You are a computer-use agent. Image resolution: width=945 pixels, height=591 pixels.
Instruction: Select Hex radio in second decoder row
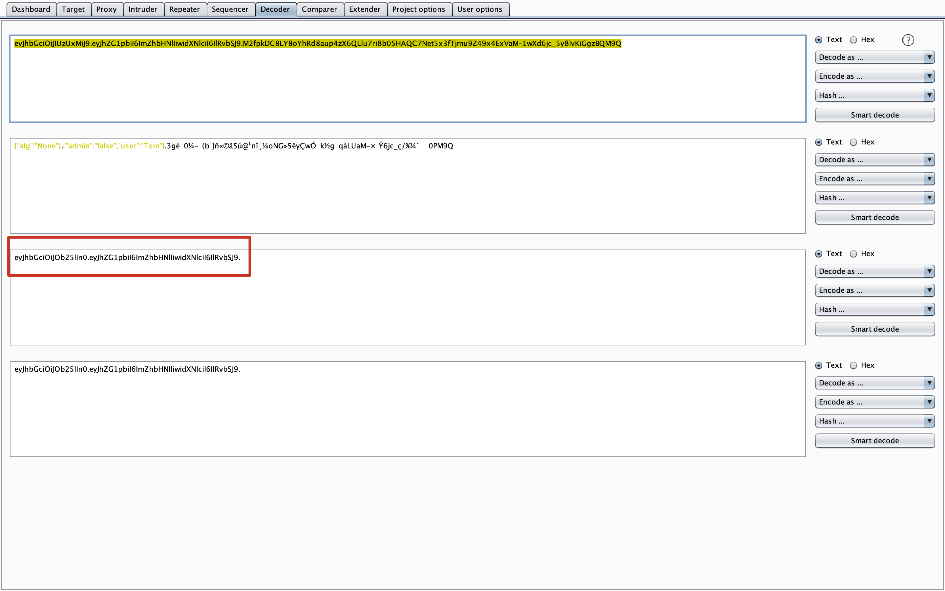(x=854, y=142)
